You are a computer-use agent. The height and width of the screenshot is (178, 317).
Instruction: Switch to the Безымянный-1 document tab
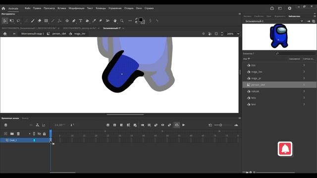(112, 28)
